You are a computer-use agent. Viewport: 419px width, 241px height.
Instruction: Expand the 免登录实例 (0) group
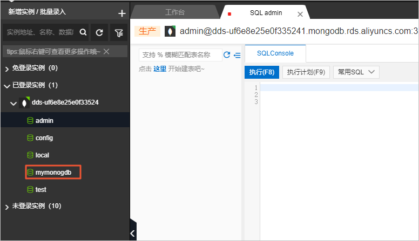click(7, 69)
